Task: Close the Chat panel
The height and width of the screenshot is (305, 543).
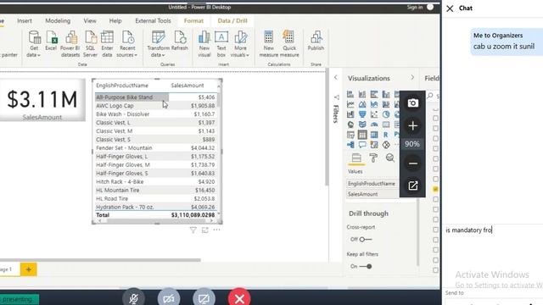Action: coord(450,8)
